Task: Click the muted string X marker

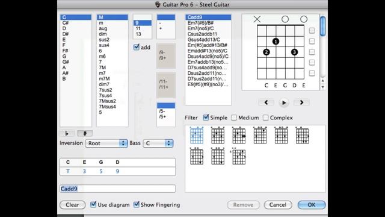Action: point(257,19)
